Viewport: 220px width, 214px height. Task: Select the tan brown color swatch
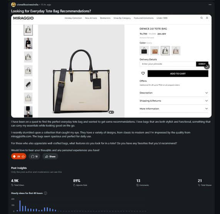(155, 51)
